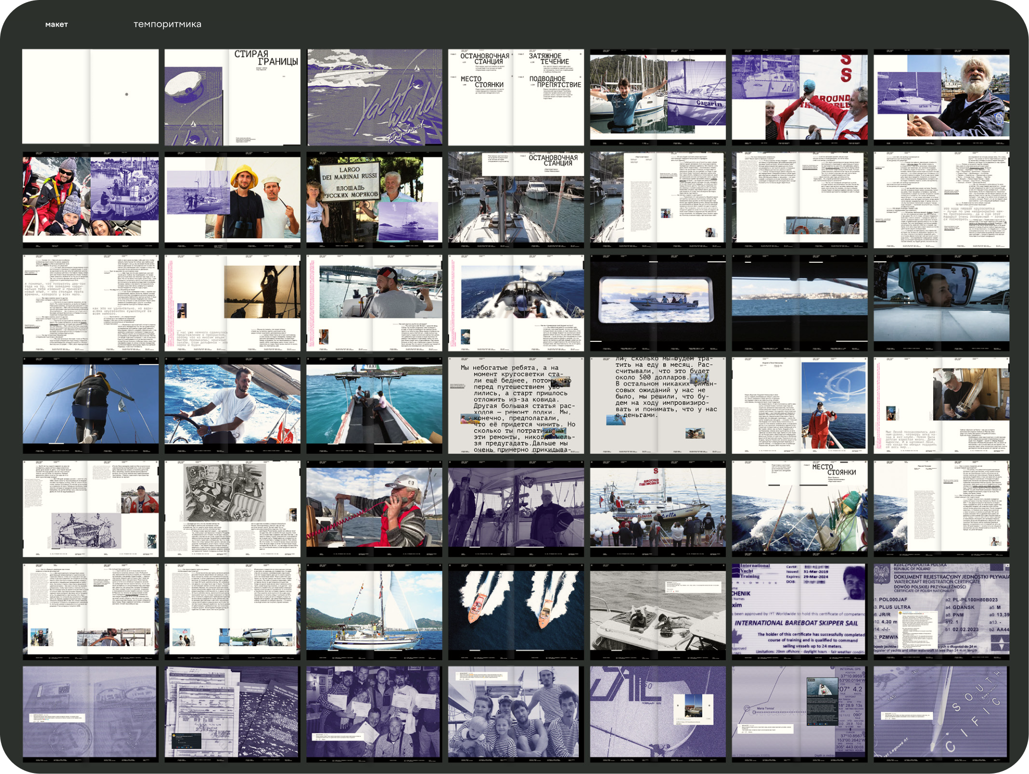
Task: Select the boat through porthole window spread
Action: tap(658, 303)
